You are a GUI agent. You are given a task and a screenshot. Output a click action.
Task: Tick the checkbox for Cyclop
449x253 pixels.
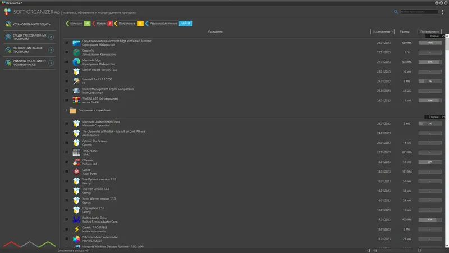click(x=66, y=172)
